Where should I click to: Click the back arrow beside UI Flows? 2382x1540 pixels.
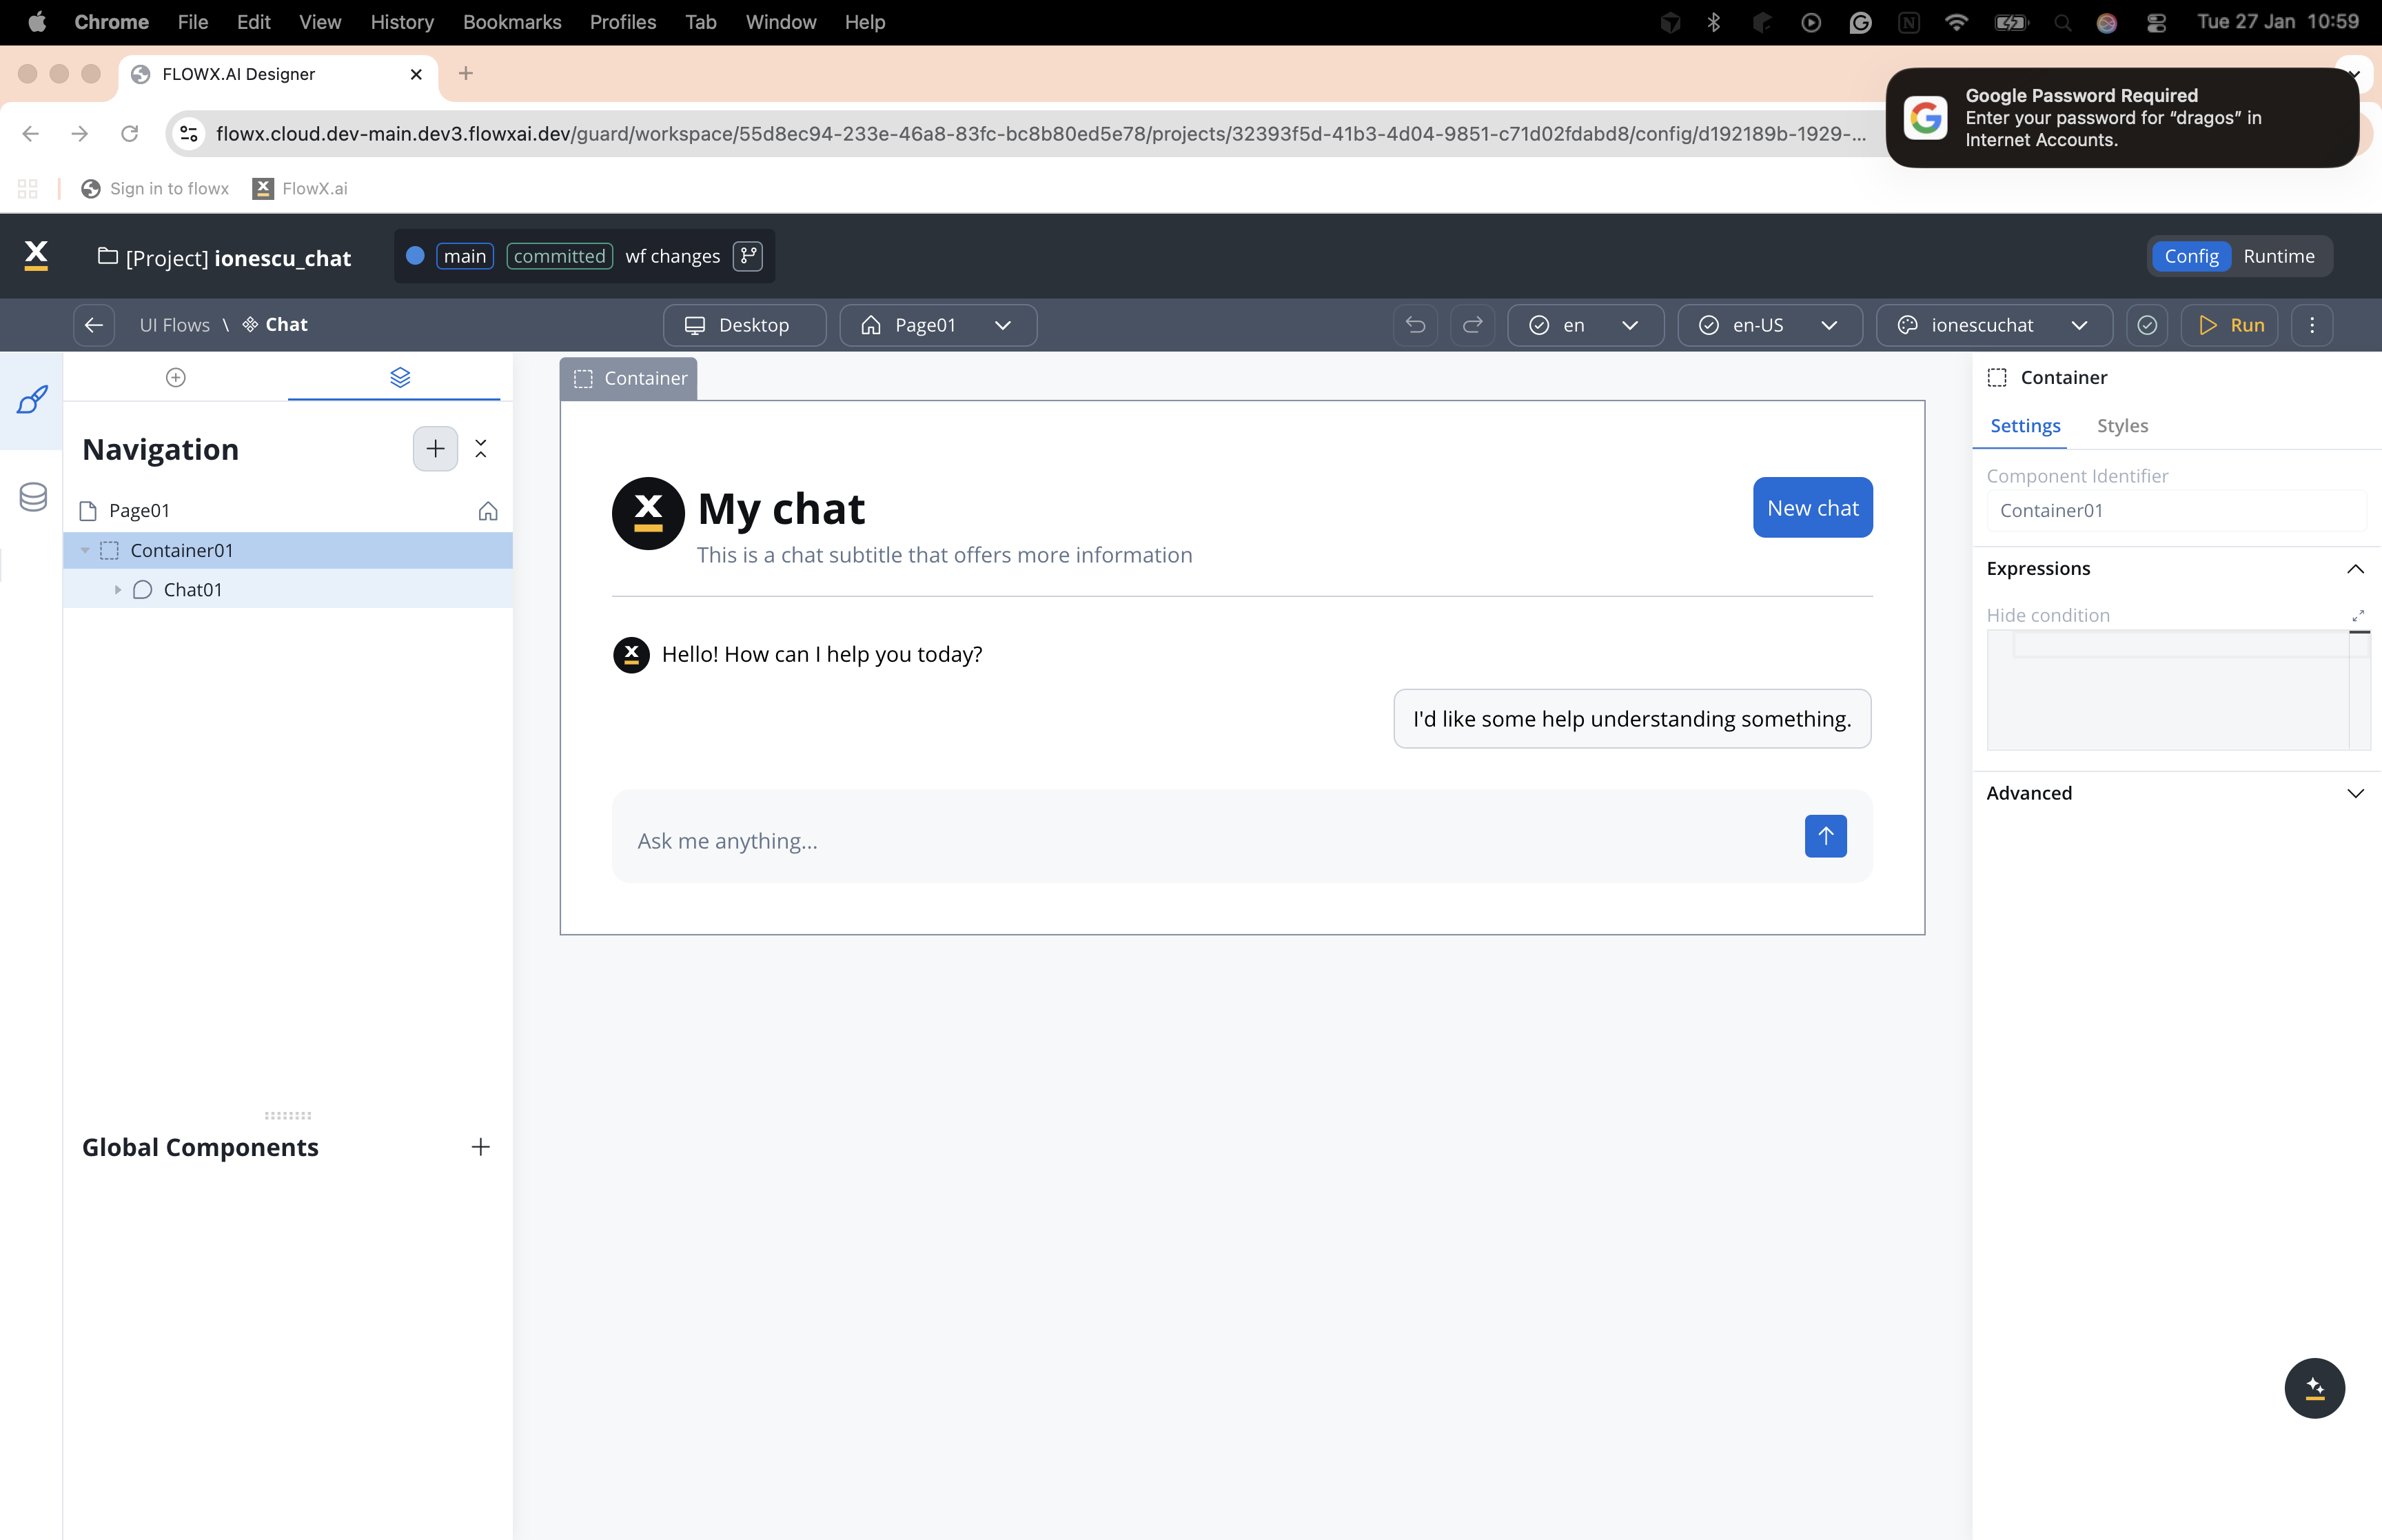pos(94,325)
